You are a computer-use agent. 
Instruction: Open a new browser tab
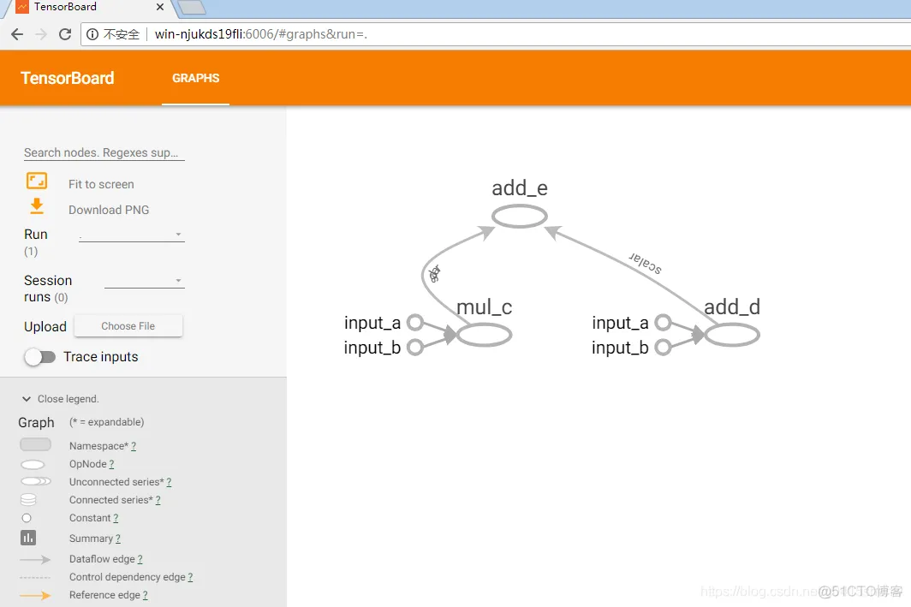point(192,7)
